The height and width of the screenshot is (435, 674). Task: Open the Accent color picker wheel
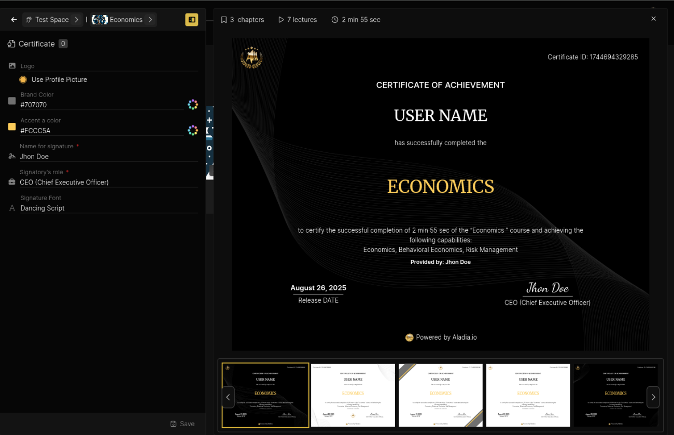point(193,130)
